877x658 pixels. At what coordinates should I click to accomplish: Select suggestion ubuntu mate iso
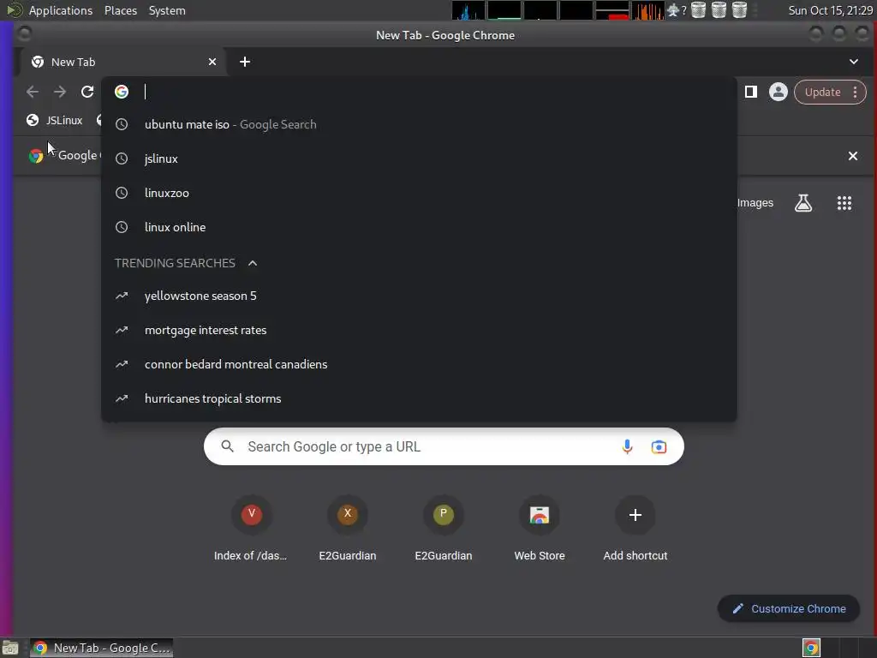tap(419, 124)
